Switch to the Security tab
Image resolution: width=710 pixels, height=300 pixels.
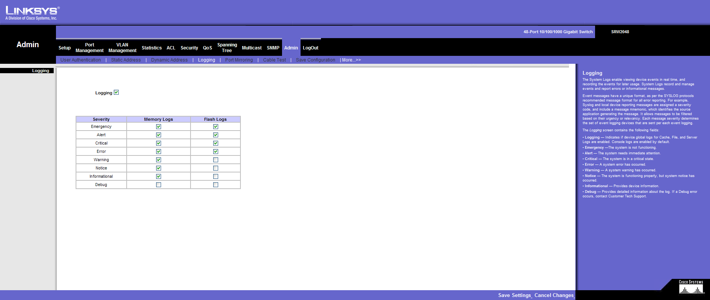point(189,48)
